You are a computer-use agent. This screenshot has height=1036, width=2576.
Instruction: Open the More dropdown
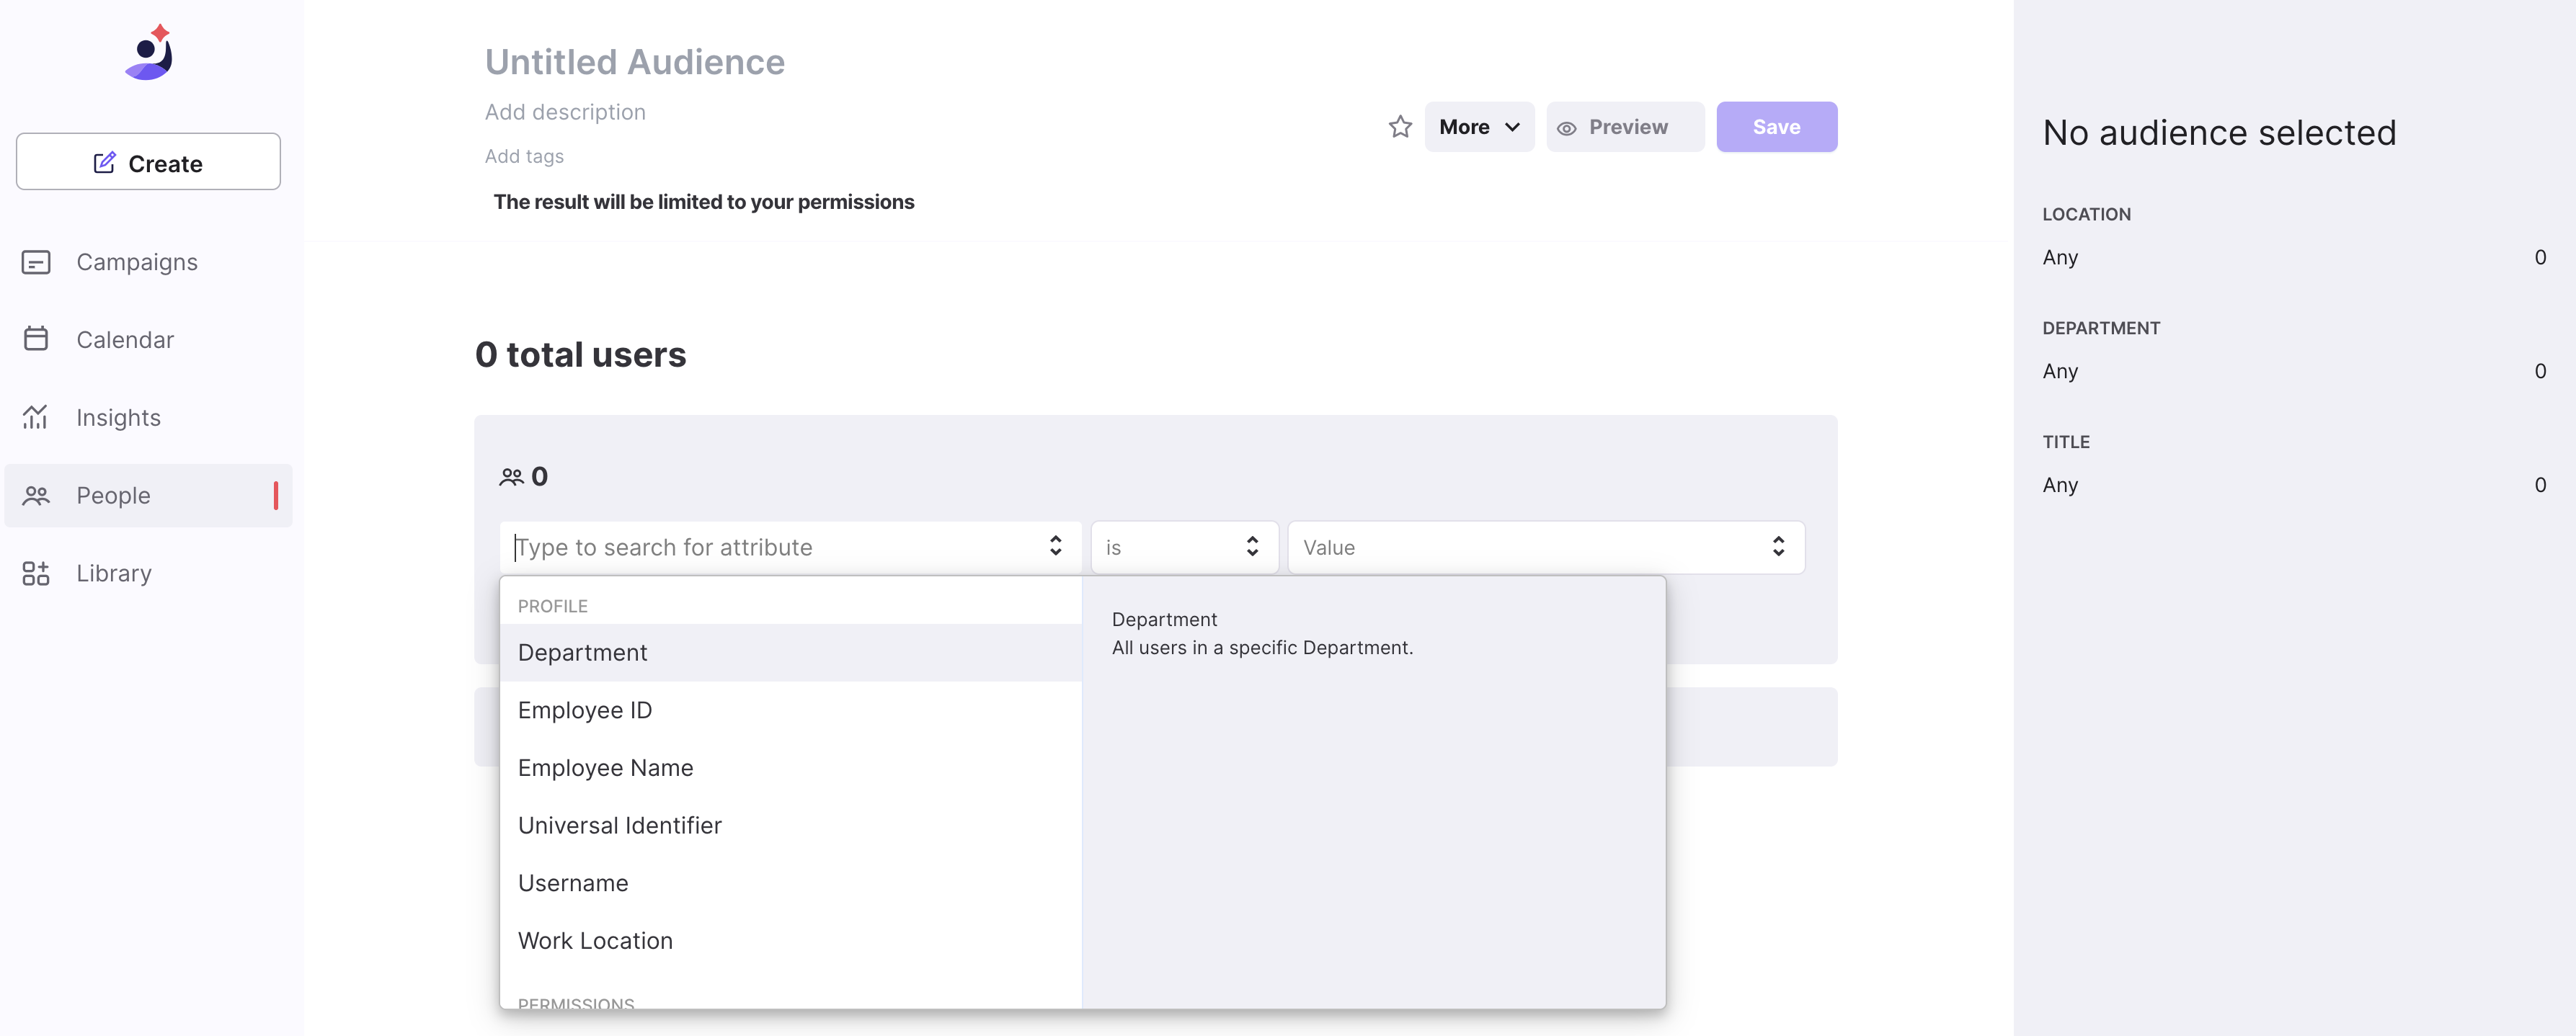[1479, 127]
